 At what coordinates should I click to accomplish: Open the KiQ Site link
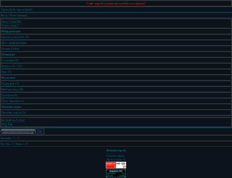pyautogui.click(x=7, y=124)
